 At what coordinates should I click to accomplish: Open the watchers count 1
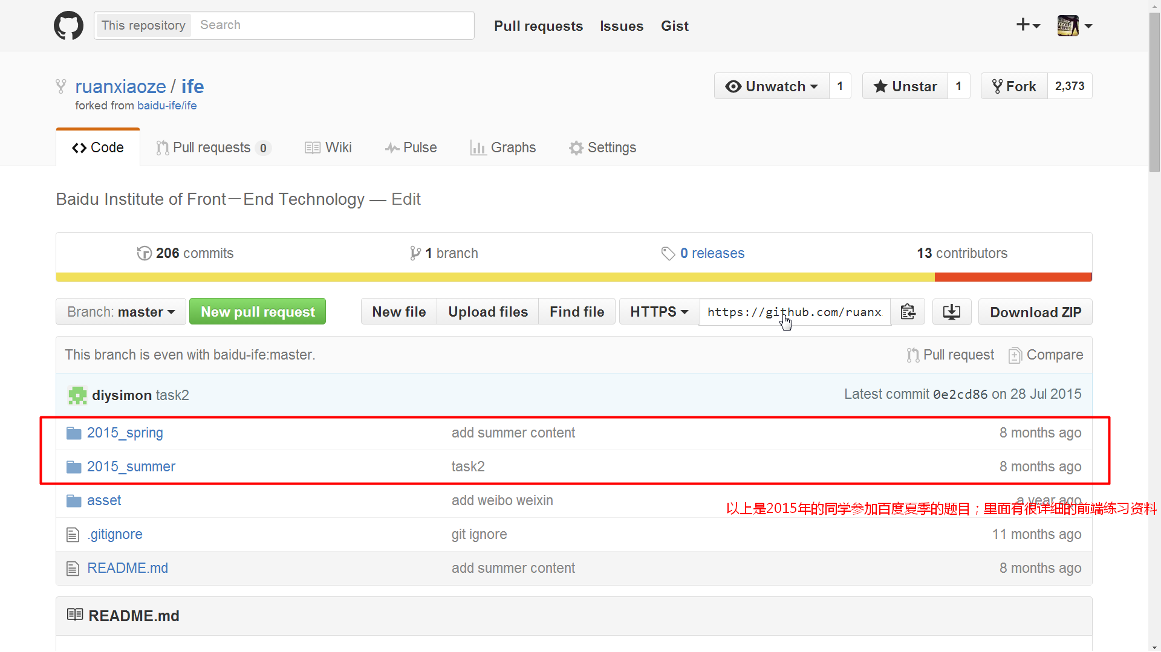[x=840, y=86]
